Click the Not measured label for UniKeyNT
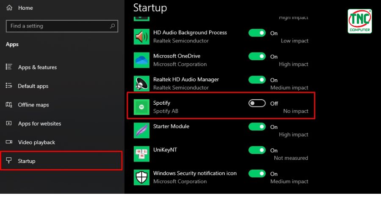The width and height of the screenshot is (381, 212). coord(291,158)
